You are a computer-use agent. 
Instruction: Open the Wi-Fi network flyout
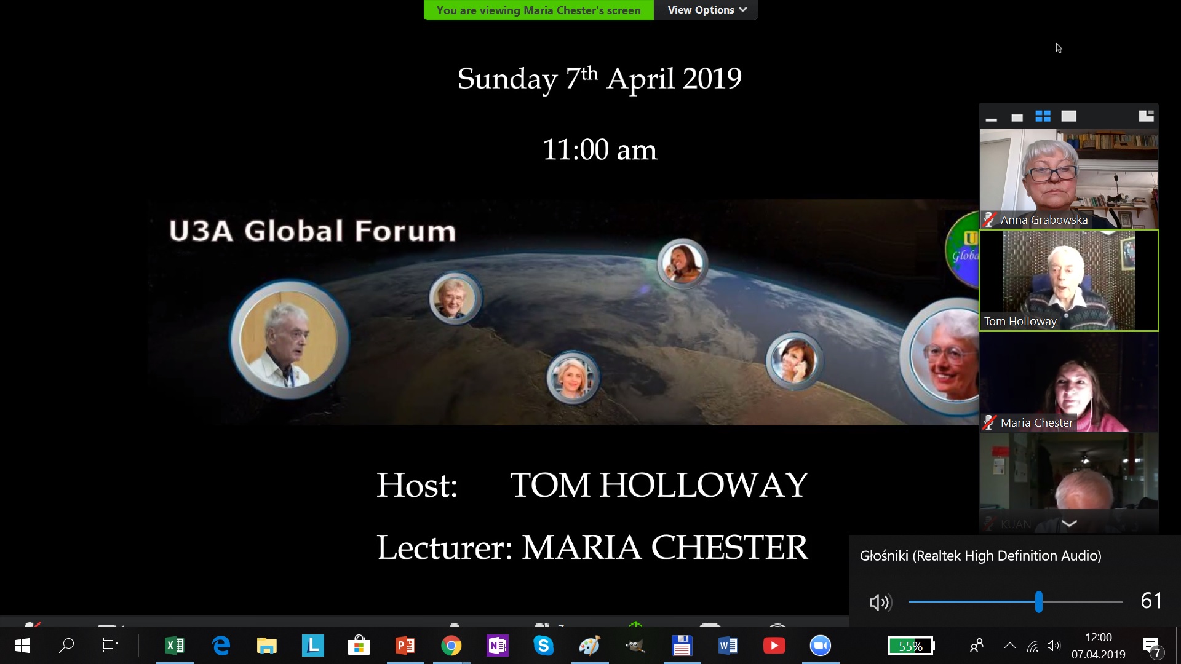[1033, 646]
